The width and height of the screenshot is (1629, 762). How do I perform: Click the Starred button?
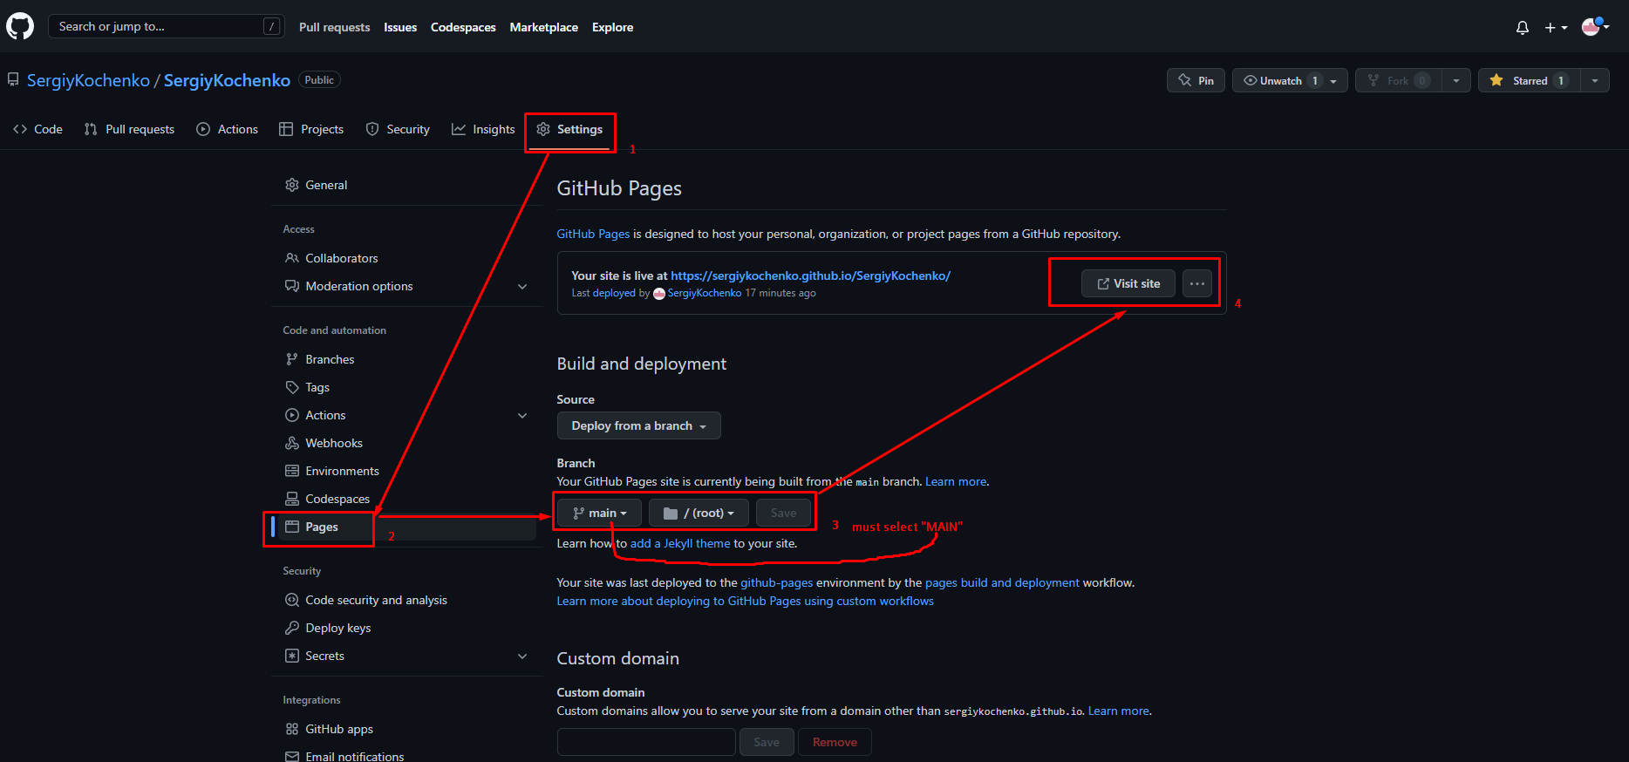click(1530, 80)
